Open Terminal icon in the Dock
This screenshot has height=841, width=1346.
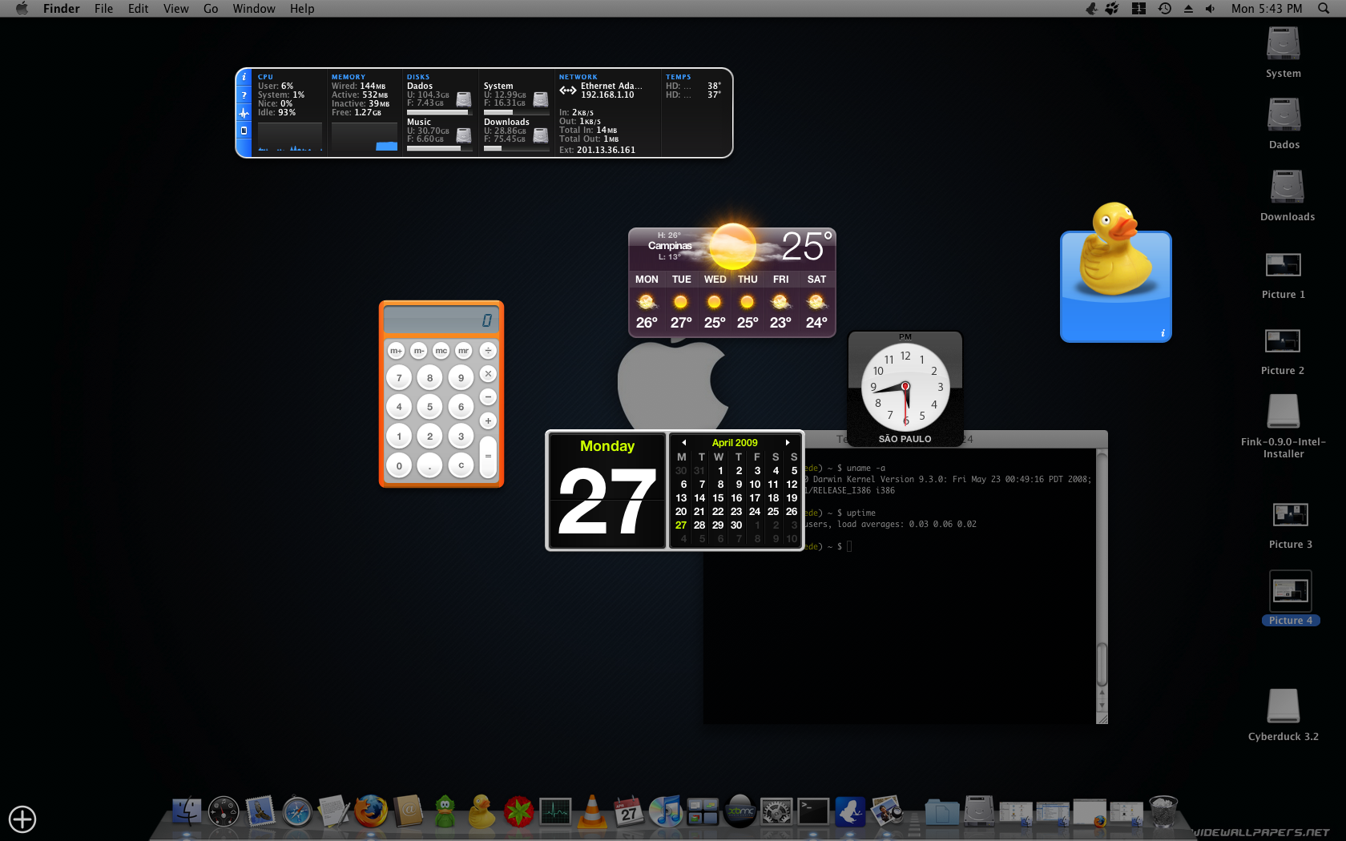[813, 811]
